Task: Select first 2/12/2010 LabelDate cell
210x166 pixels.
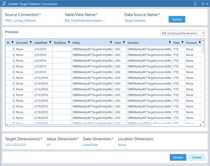Action: tap(43, 78)
